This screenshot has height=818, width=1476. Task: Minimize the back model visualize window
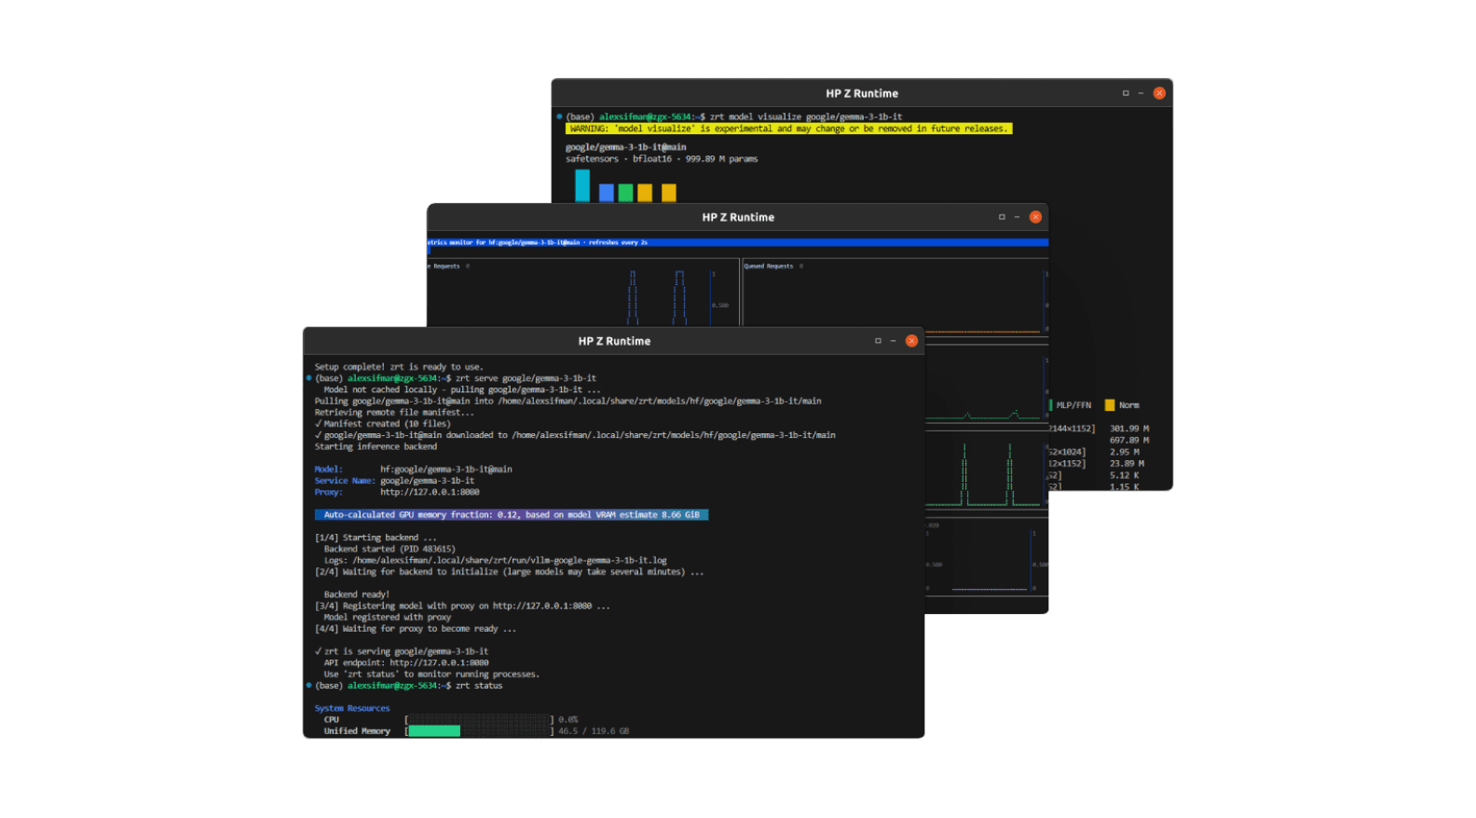(1141, 93)
